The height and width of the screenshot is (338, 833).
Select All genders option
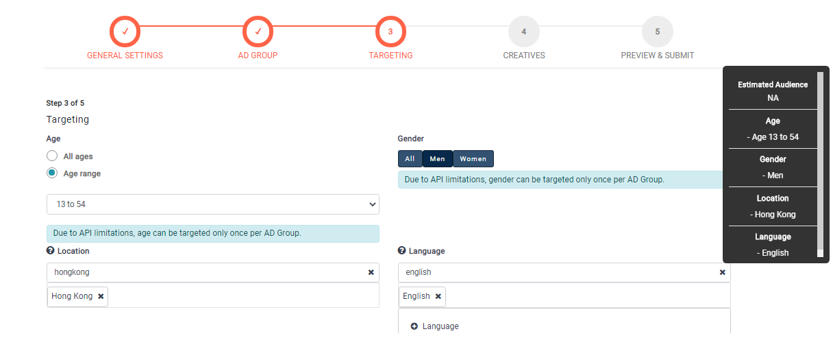[410, 159]
